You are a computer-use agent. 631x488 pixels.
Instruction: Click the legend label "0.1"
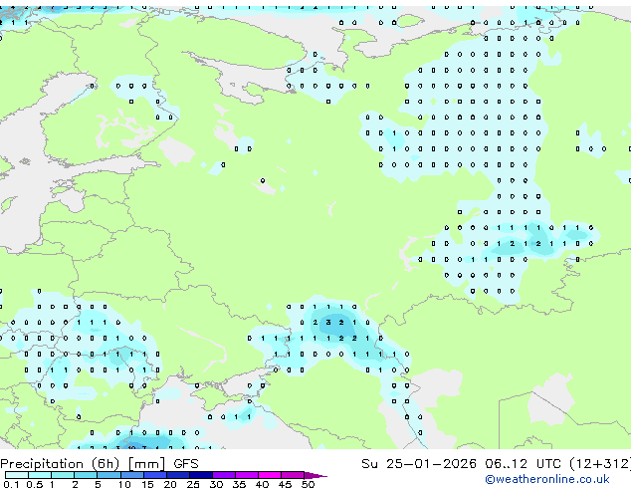(11, 484)
